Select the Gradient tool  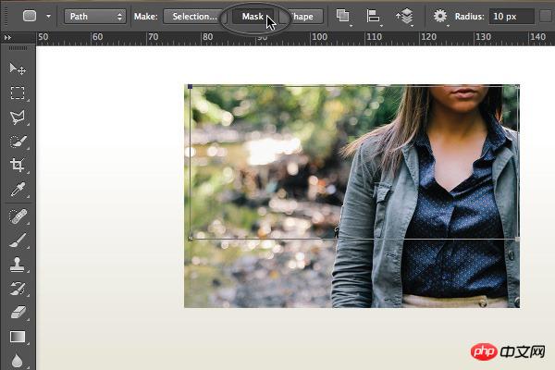click(x=18, y=337)
